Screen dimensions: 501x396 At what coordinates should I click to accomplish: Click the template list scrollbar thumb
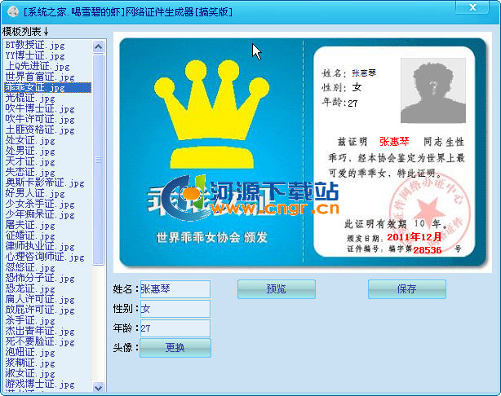[99, 159]
